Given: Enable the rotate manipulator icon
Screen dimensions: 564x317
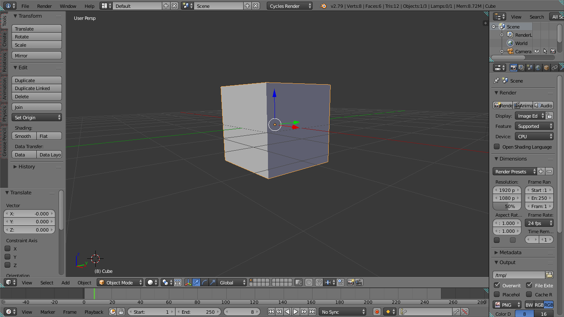Looking at the screenshot, I should (205, 282).
